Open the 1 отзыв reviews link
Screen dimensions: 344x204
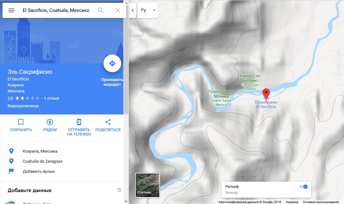[x=51, y=98]
